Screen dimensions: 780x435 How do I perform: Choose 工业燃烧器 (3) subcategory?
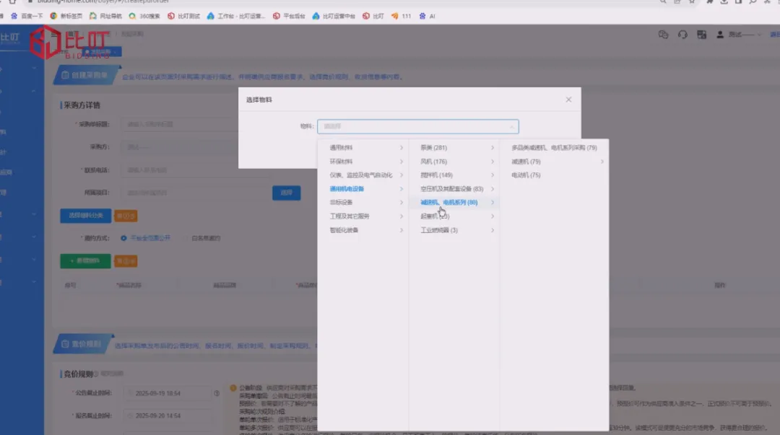click(439, 230)
